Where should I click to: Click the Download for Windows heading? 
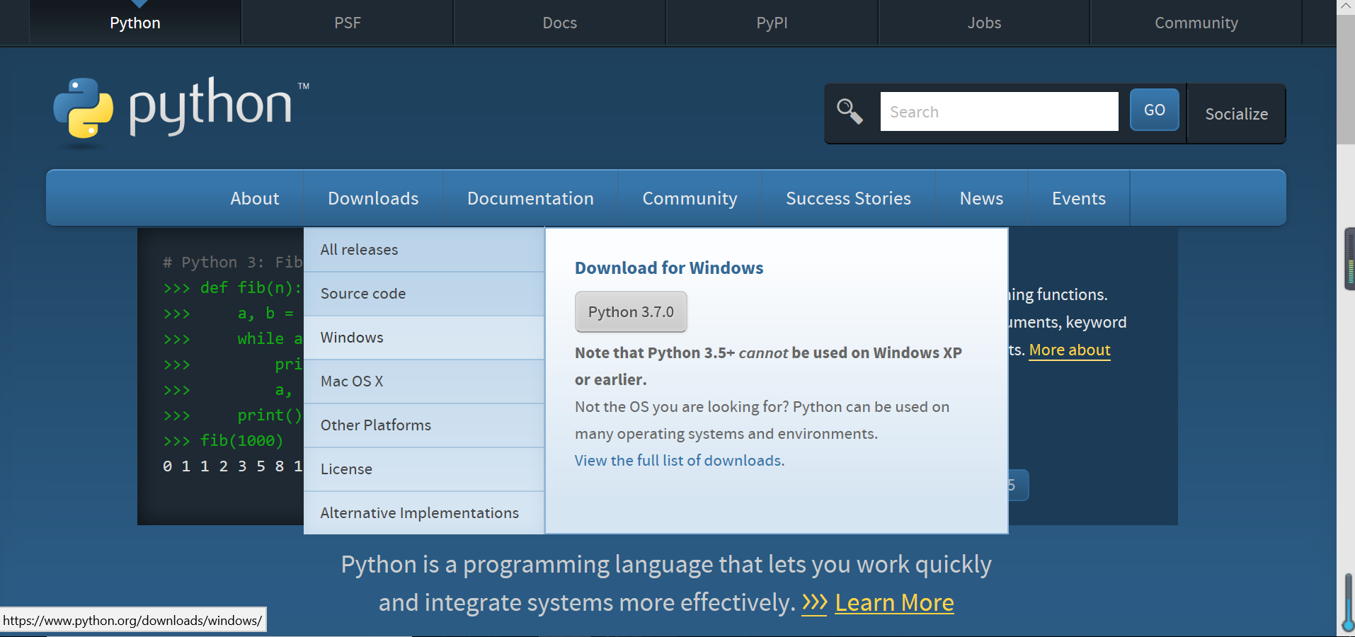tap(669, 268)
